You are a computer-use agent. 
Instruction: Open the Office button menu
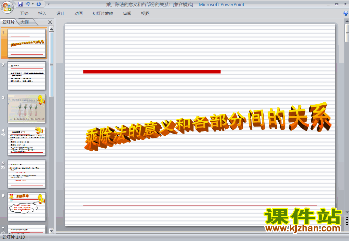[x=7, y=7]
